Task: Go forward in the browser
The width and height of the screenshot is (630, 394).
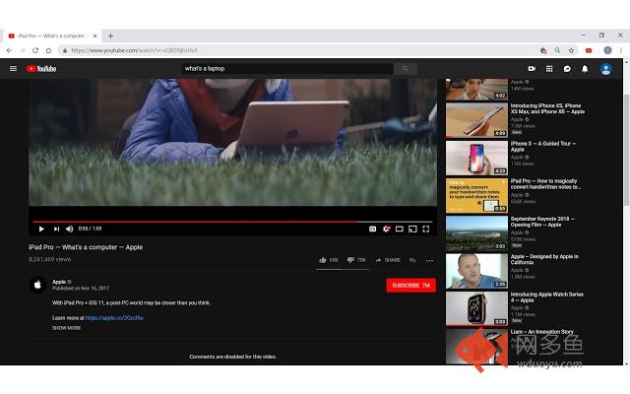Action: pos(23,50)
